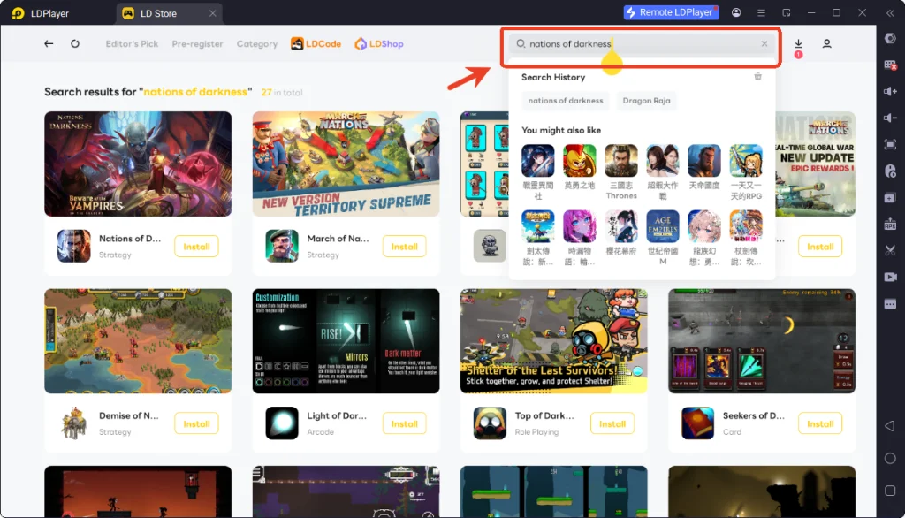Open keyboard mapping icon in sidebar

click(890, 65)
